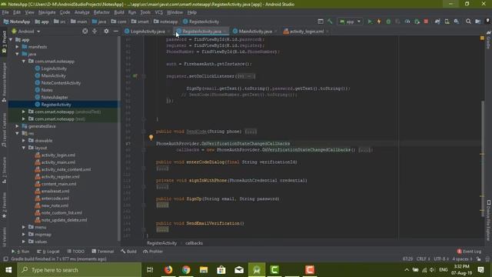The width and height of the screenshot is (492, 277).
Task: Expand the manifests folder
Action: [x=17, y=47]
